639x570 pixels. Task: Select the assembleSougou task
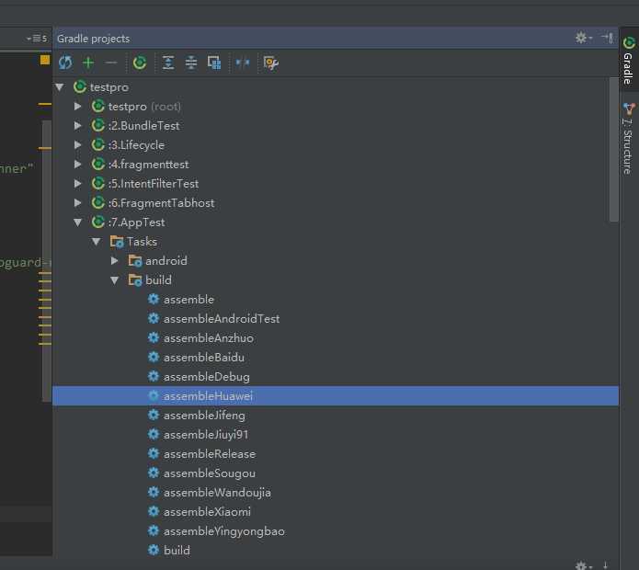point(210,473)
